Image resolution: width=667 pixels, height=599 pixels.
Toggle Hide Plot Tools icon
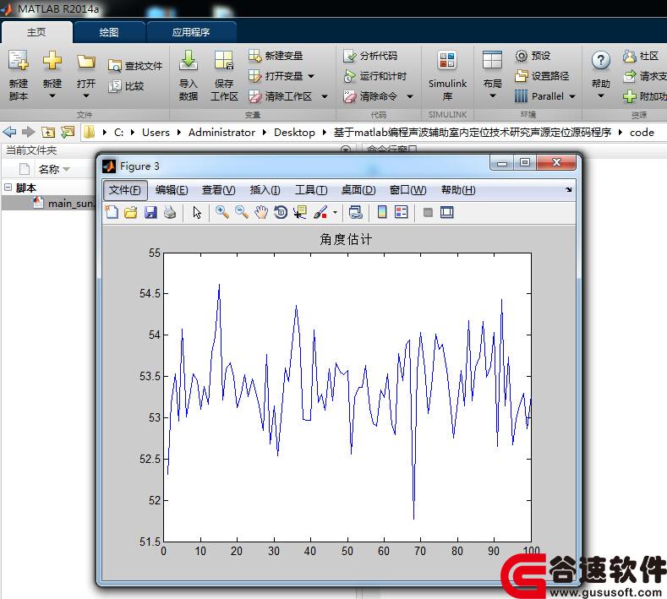pos(428,212)
